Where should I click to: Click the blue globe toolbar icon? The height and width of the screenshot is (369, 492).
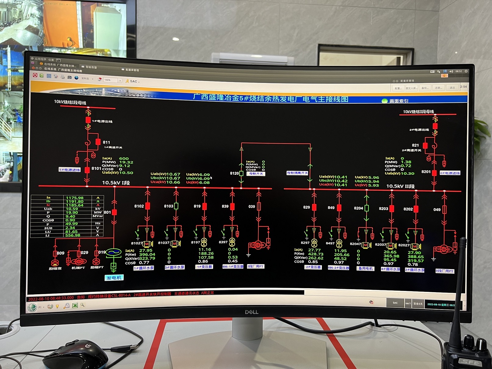point(77,78)
